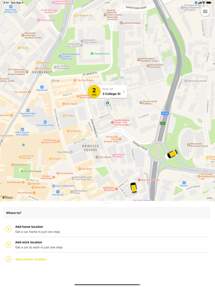Image resolution: width=215 pixels, height=287 pixels.
Task: Tap the New Croft Centre red marker
Action: (x=139, y=180)
